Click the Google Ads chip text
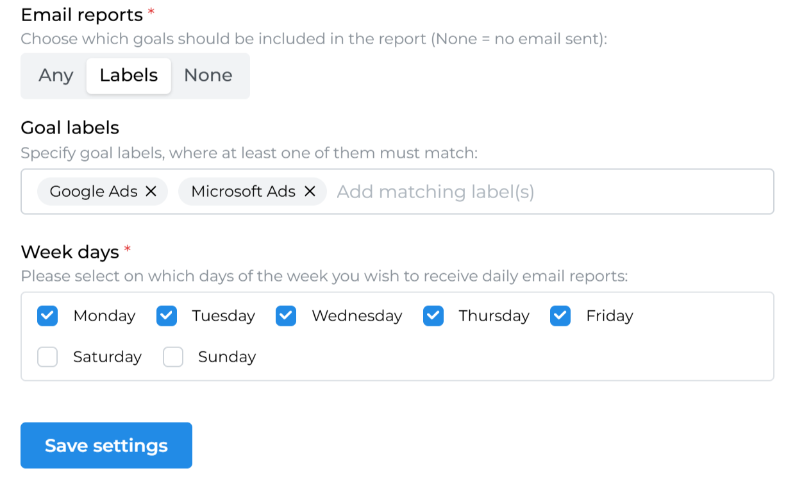Screen dimensions: 795x495 click(x=94, y=192)
